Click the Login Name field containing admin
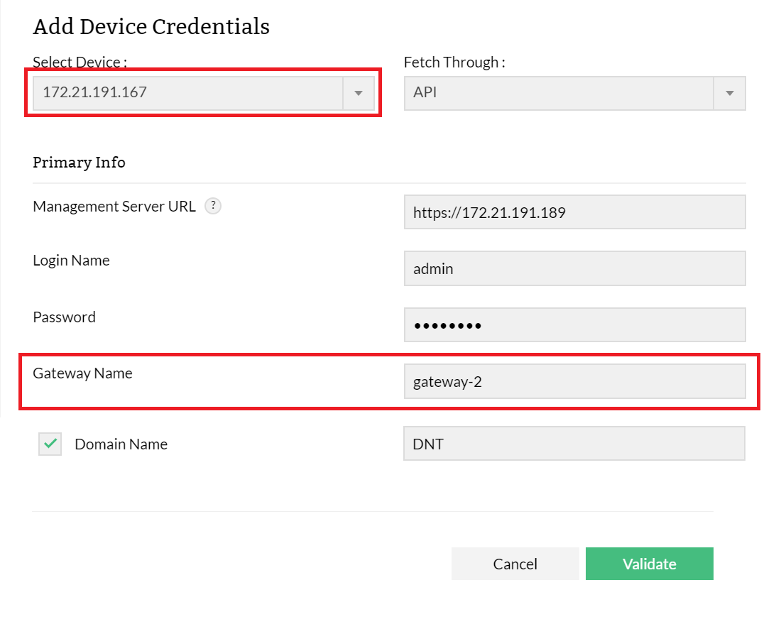 pyautogui.click(x=574, y=269)
